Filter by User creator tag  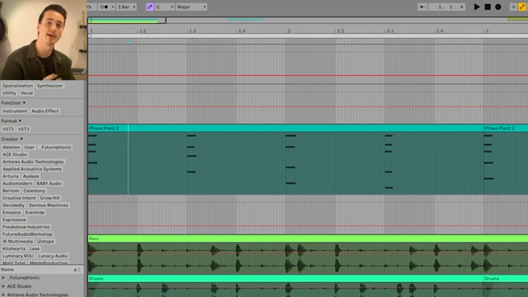[x=30, y=148]
